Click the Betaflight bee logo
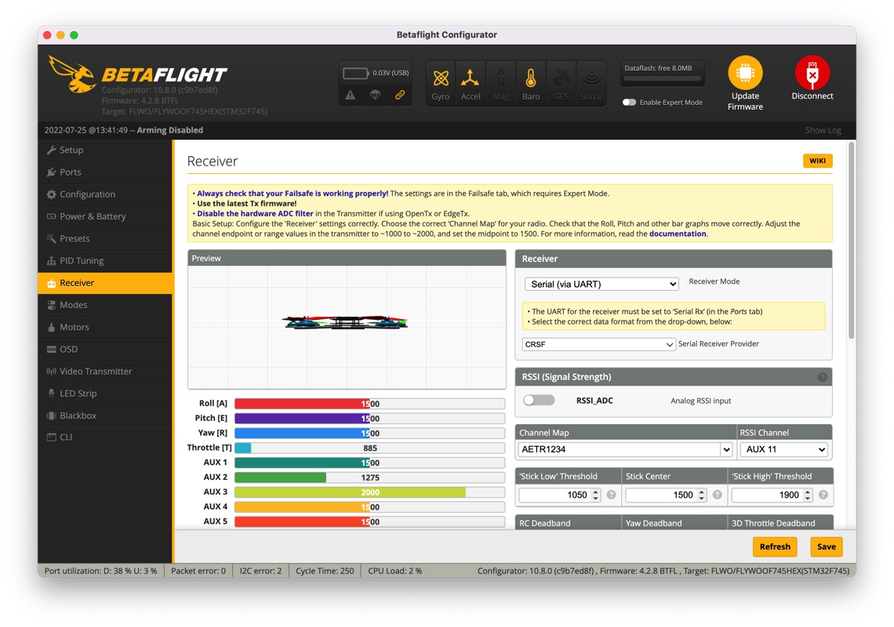Viewport: 894px width, 627px height. pyautogui.click(x=73, y=74)
